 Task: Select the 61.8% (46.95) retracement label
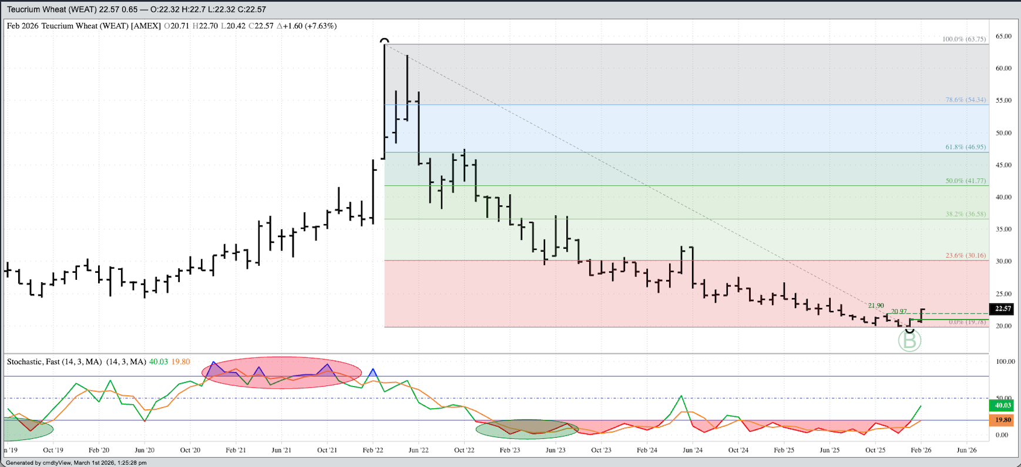point(965,147)
